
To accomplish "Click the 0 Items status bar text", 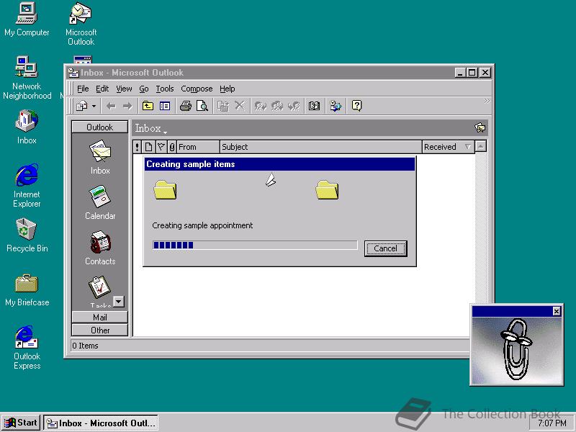I will pyautogui.click(x=85, y=346).
